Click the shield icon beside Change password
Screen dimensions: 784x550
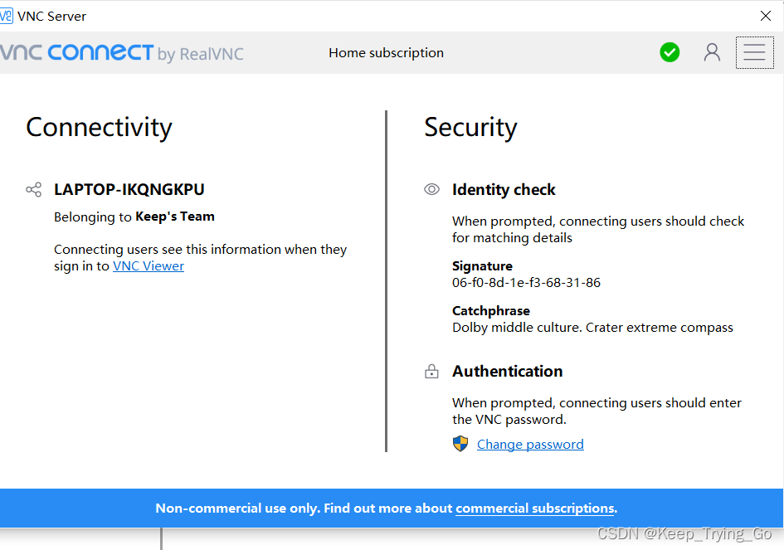point(460,444)
